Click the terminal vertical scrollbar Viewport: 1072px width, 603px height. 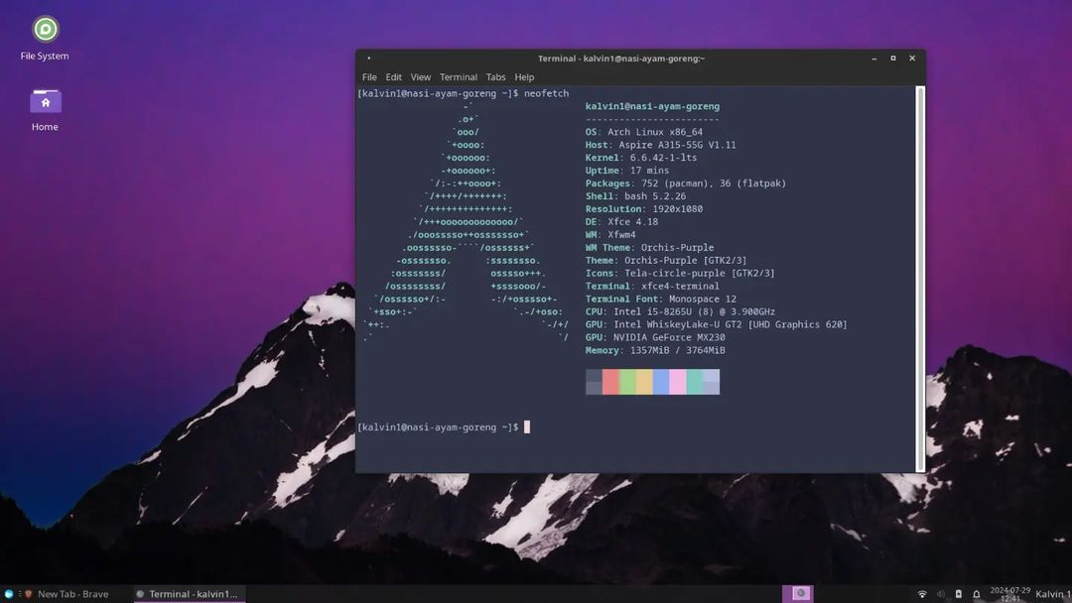pos(920,279)
